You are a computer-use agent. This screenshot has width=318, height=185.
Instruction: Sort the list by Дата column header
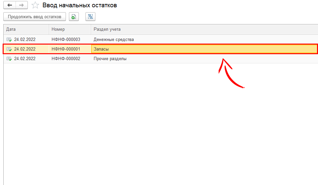pyautogui.click(x=26, y=29)
